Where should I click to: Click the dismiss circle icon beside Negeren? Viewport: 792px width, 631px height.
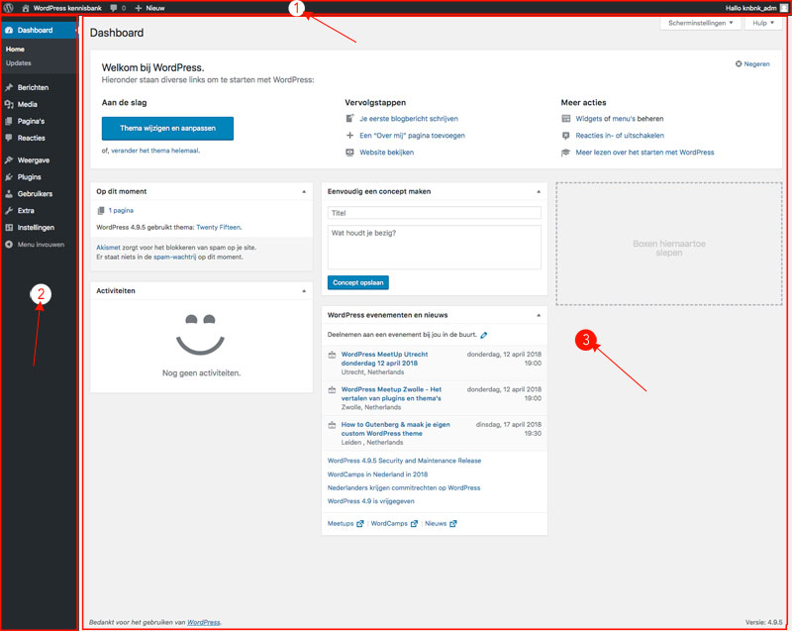pyautogui.click(x=739, y=64)
